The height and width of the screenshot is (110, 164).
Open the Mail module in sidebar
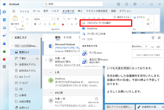(x=4, y=12)
